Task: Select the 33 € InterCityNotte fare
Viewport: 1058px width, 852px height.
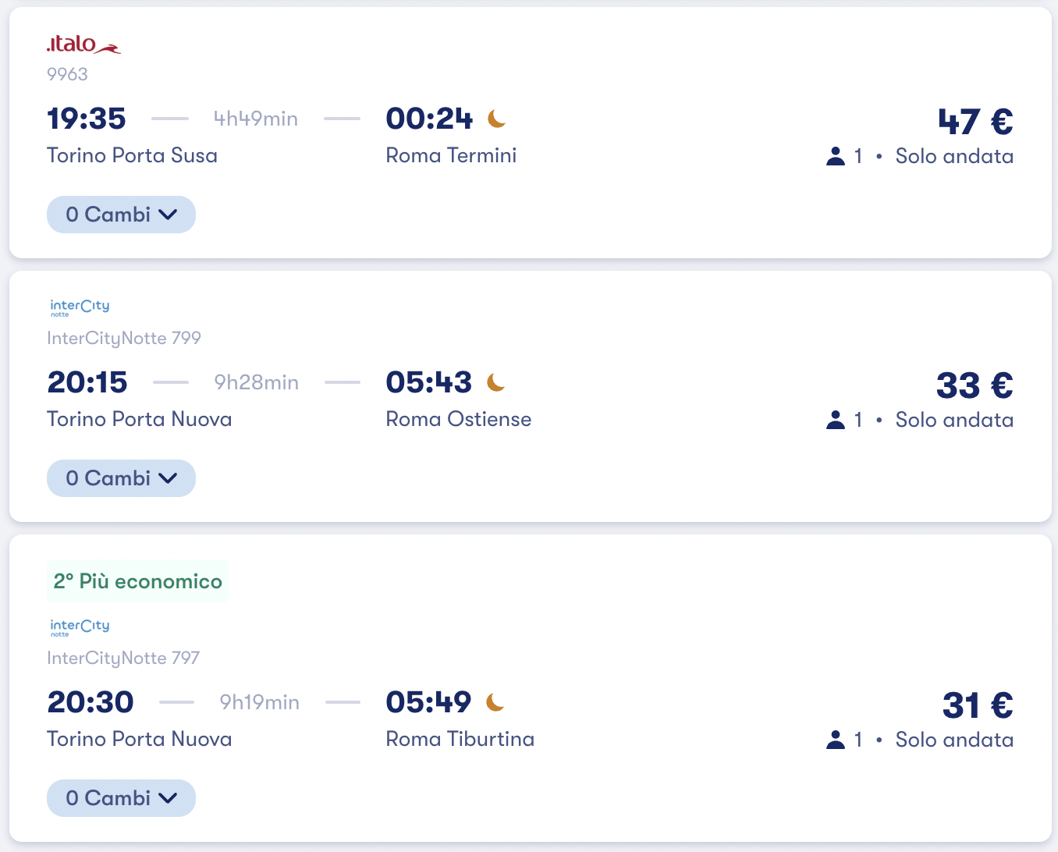Action: click(975, 385)
